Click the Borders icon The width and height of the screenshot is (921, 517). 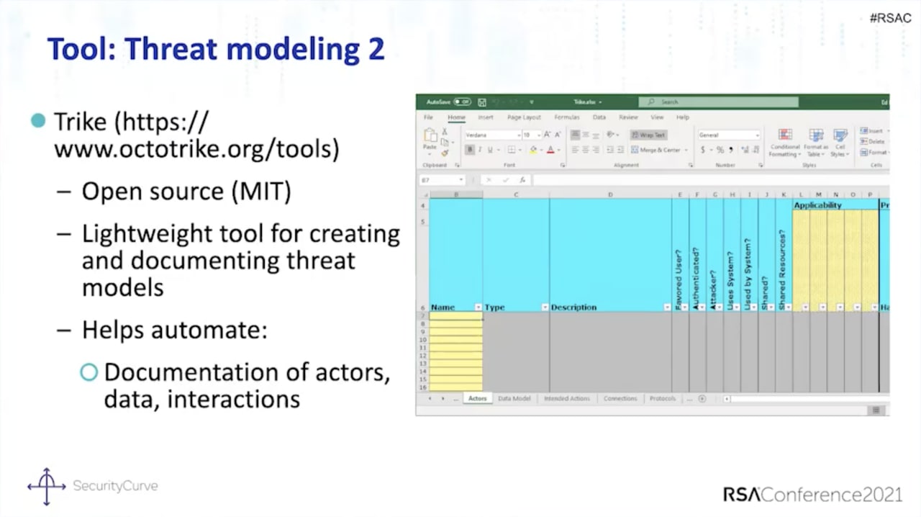tap(512, 149)
